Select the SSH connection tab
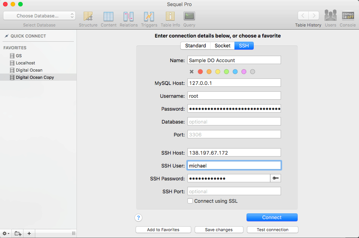 244,45
